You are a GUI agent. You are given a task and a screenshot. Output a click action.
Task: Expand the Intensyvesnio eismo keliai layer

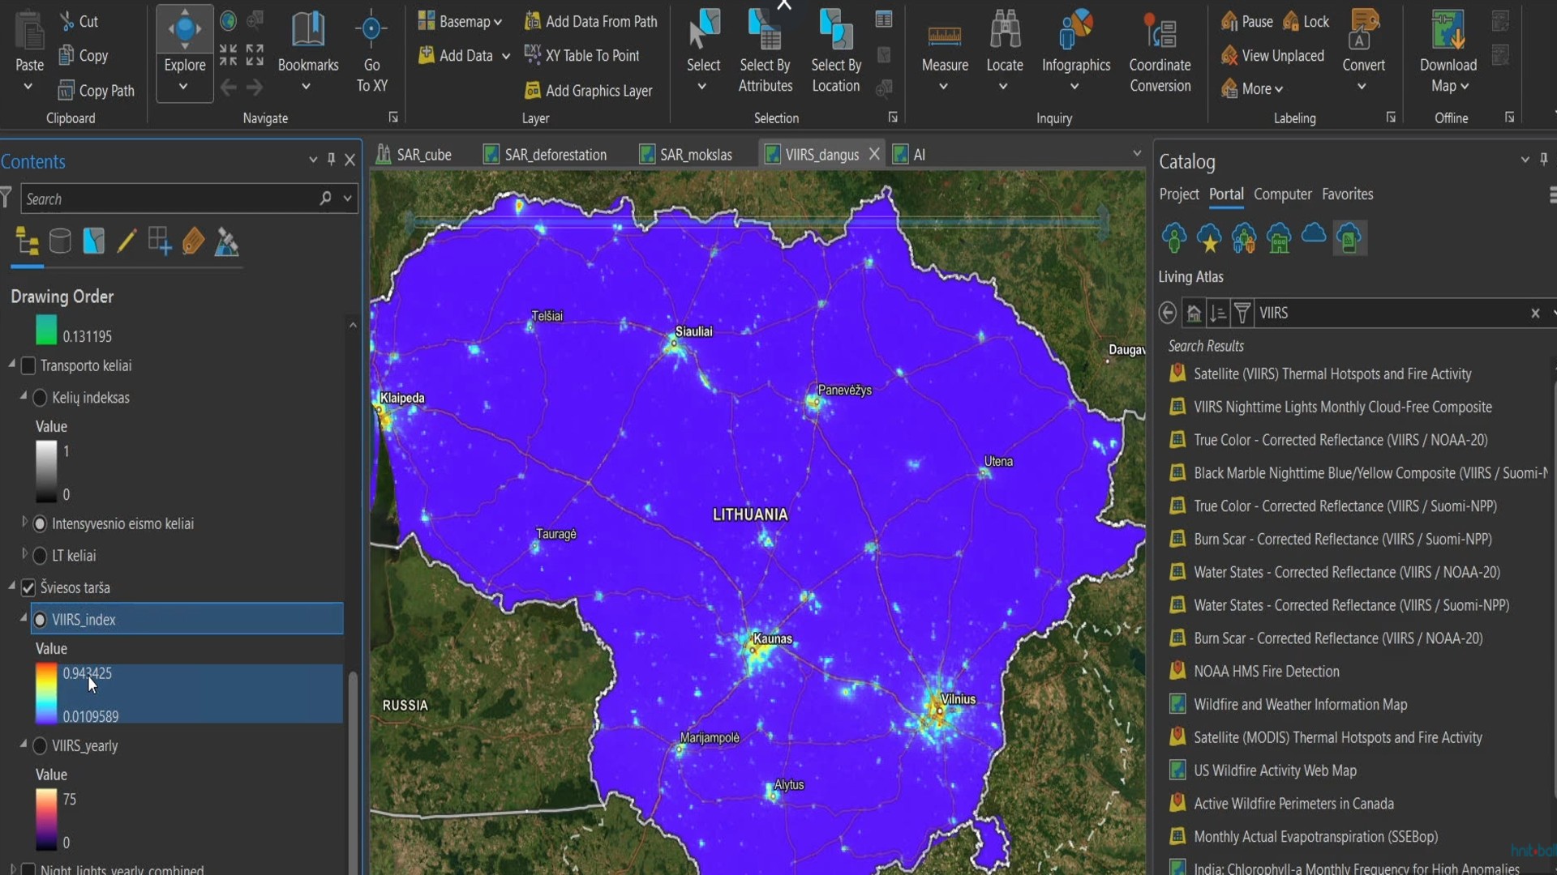pos(24,523)
